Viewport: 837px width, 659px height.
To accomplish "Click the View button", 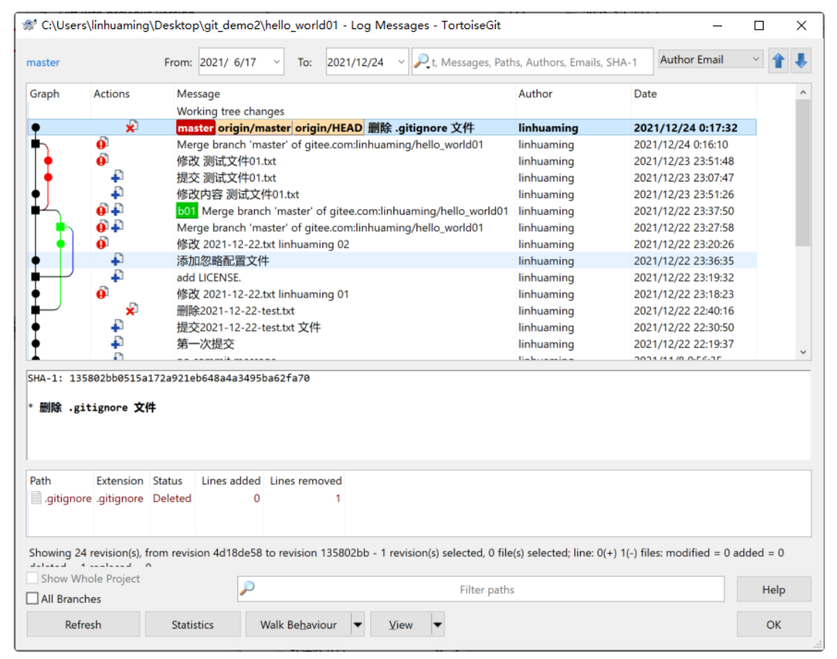I will click(401, 623).
